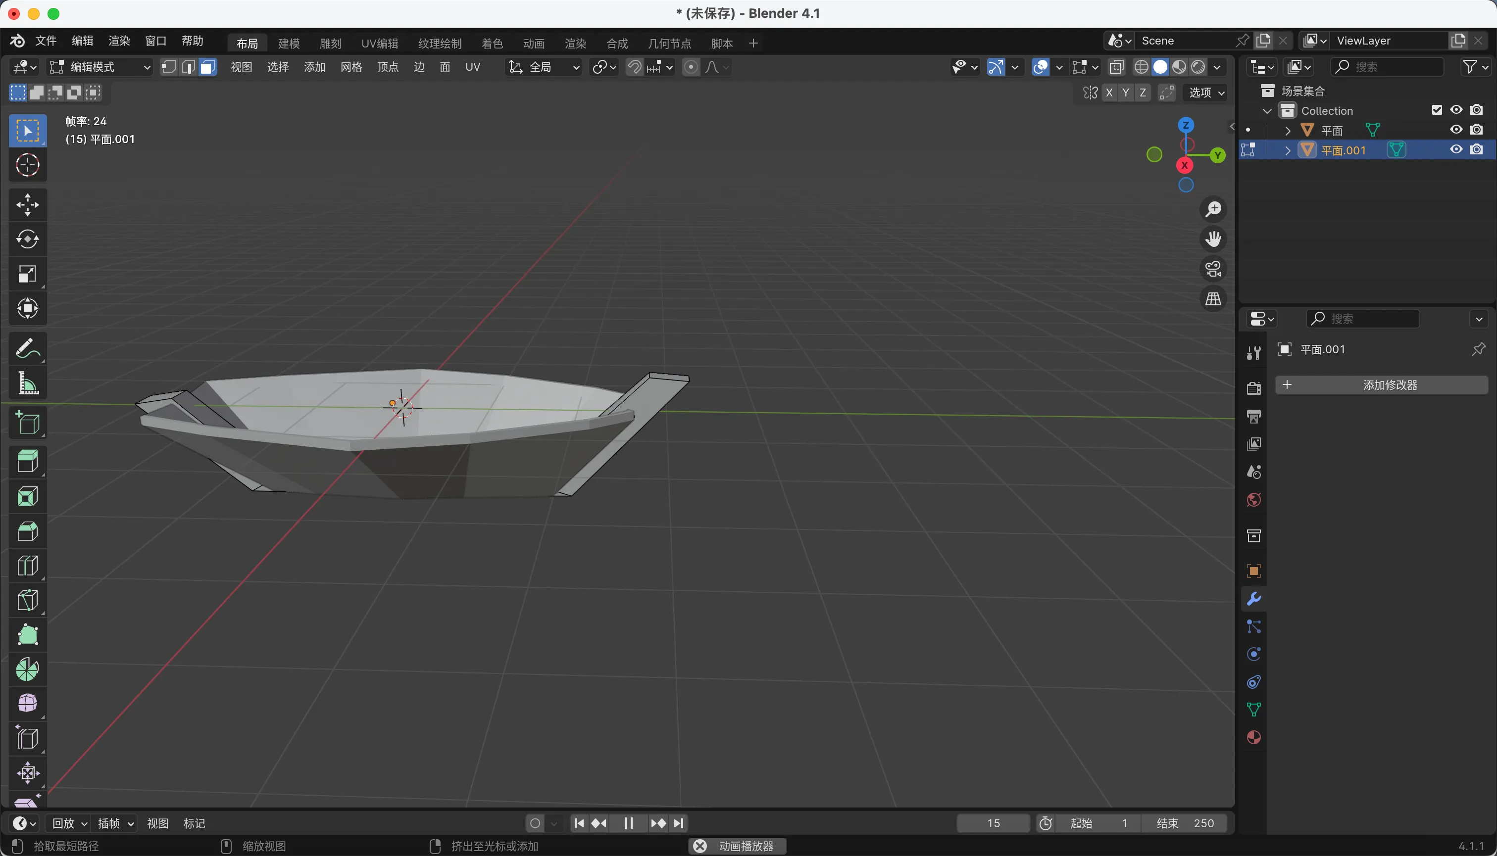Open the 全局 orientation dropdown
Screen dimensions: 1497x856
(544, 67)
